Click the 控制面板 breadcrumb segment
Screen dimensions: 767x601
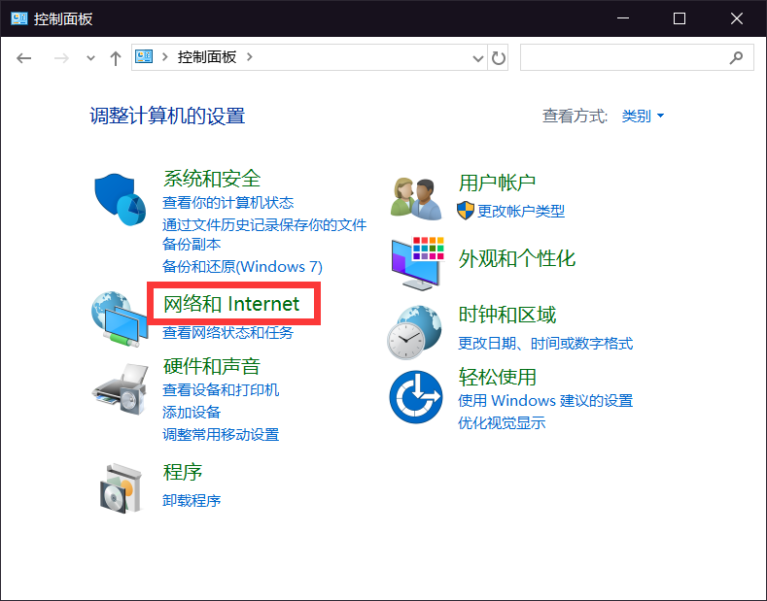207,57
